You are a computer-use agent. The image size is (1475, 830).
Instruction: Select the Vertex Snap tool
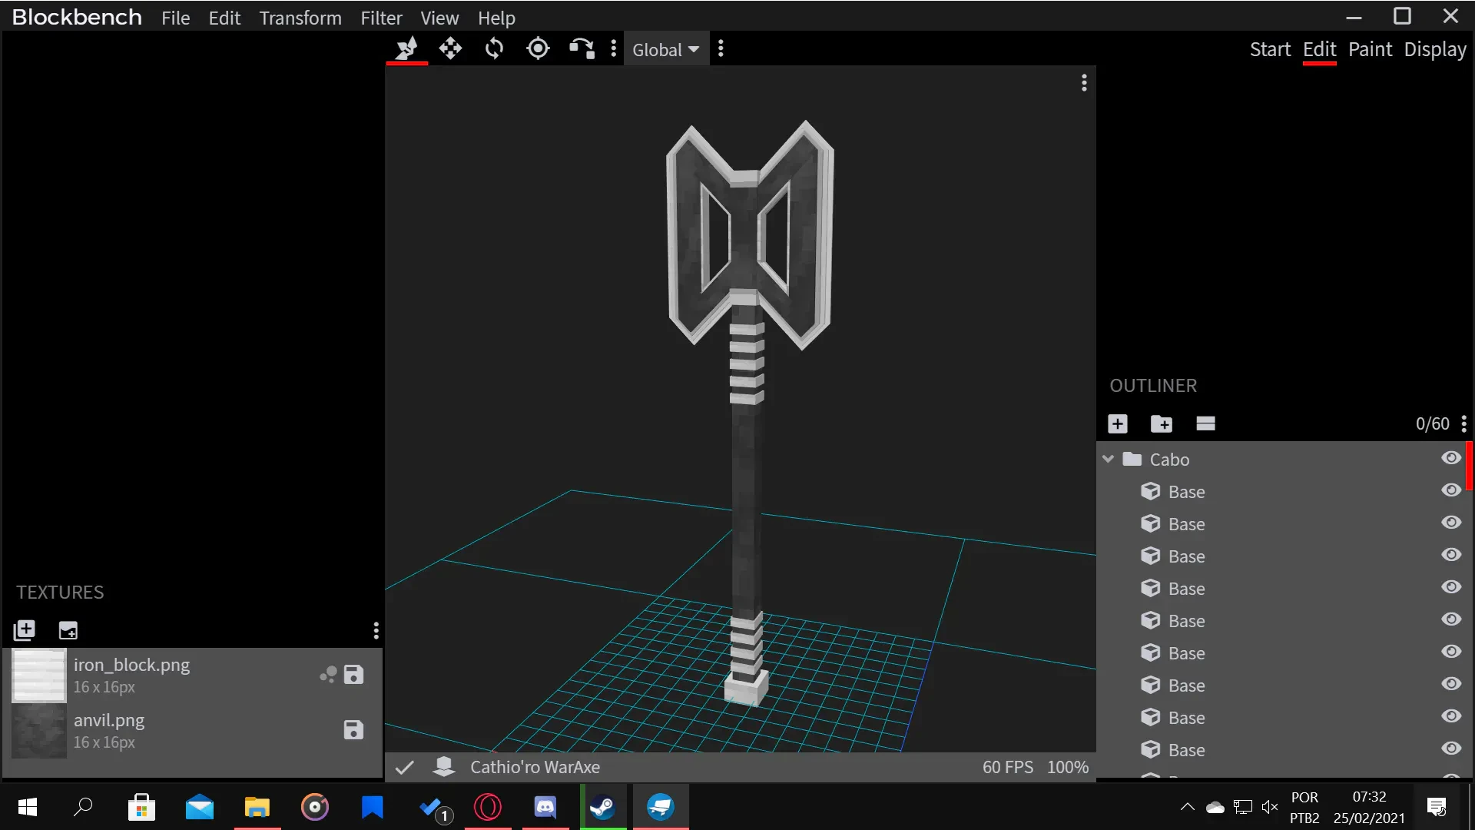582,48
